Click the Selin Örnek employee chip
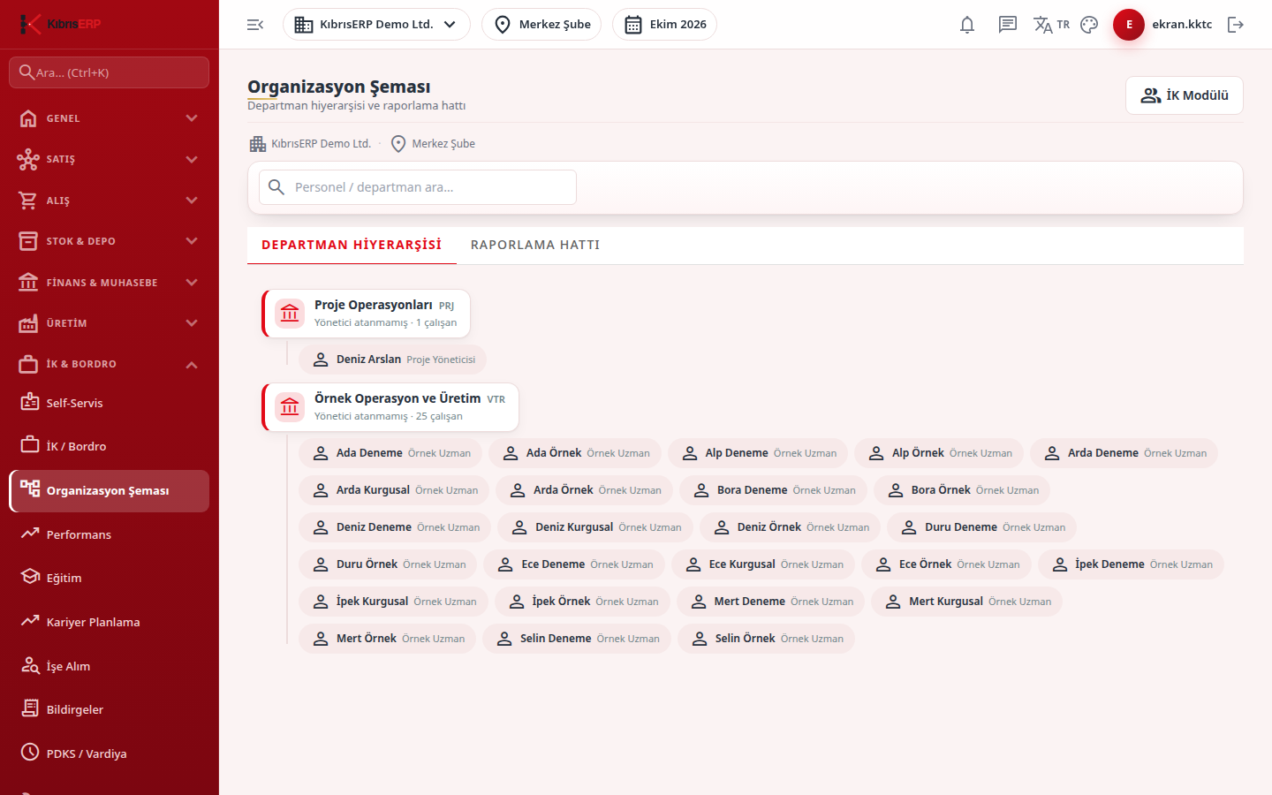Image resolution: width=1272 pixels, height=795 pixels. (x=766, y=639)
